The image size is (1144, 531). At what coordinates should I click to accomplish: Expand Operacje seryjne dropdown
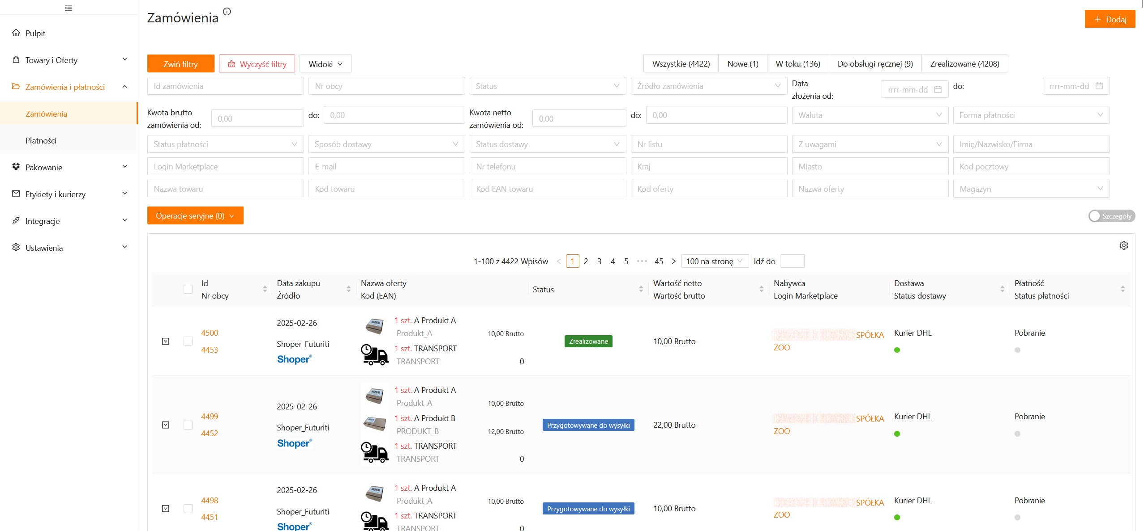195,216
